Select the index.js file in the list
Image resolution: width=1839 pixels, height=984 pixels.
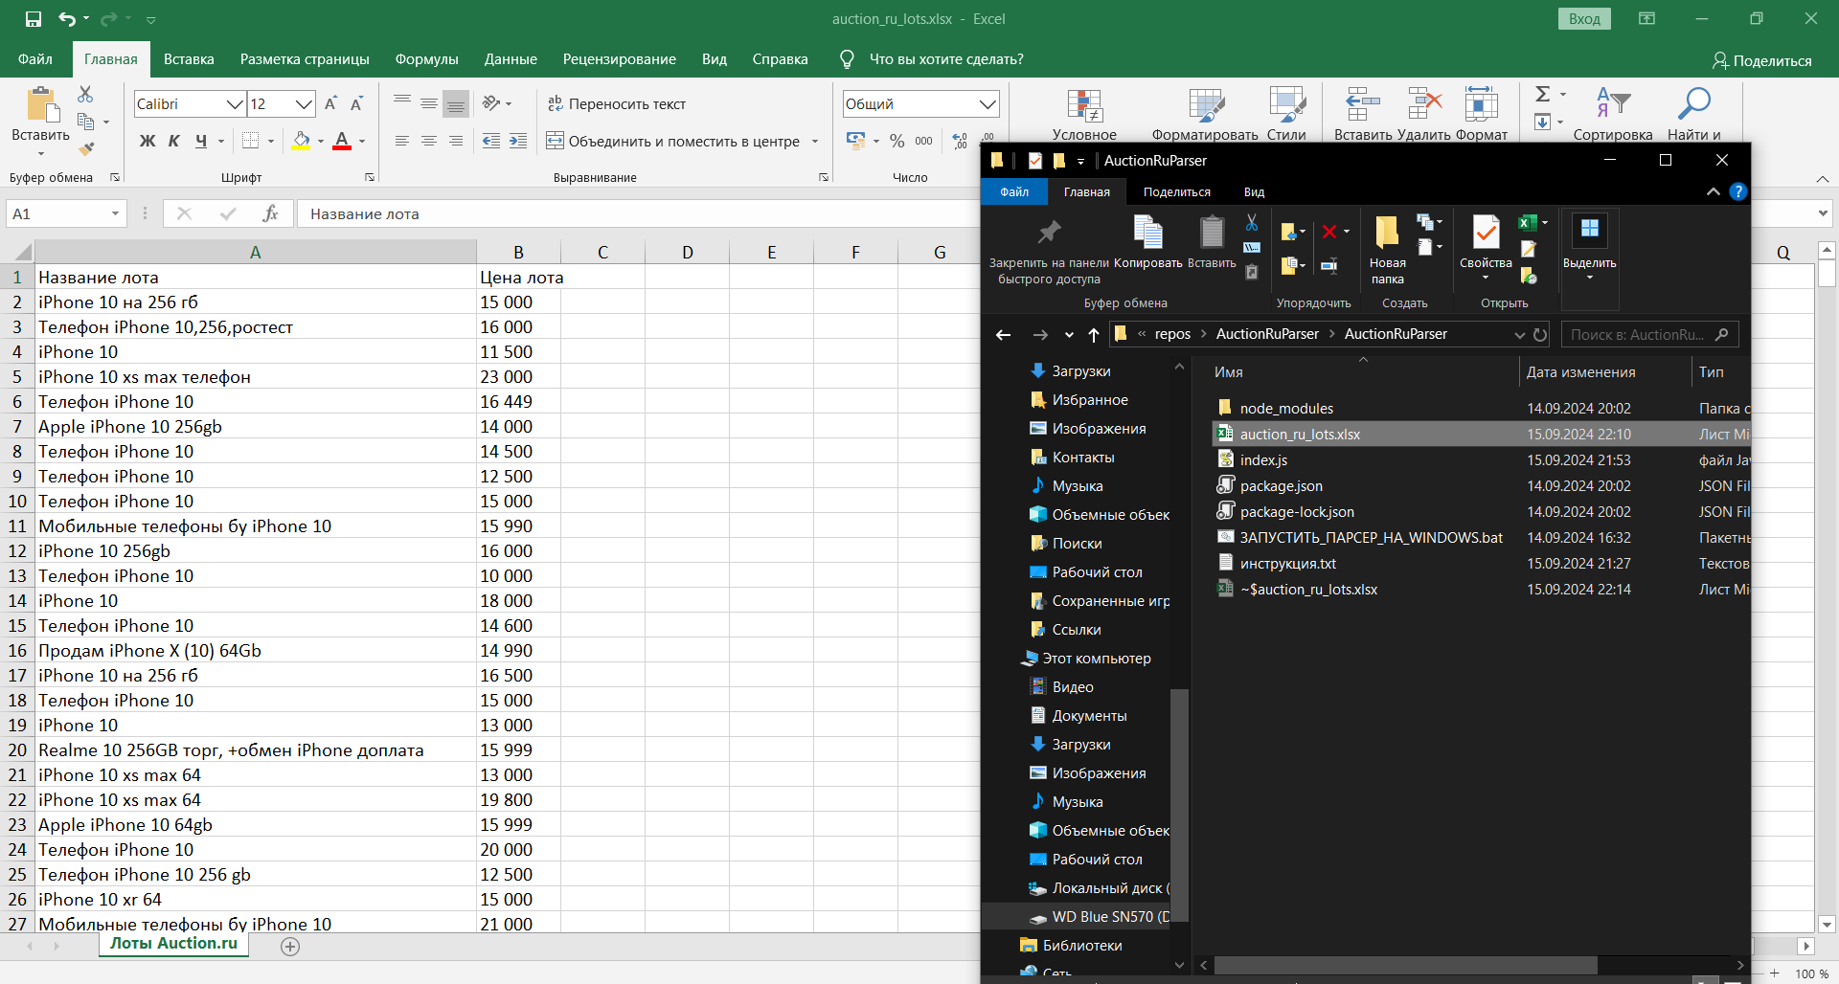pos(1263,460)
